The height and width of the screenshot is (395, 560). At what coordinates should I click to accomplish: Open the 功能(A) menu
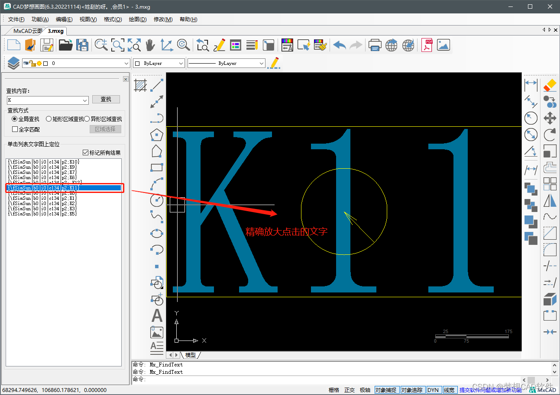(40, 19)
